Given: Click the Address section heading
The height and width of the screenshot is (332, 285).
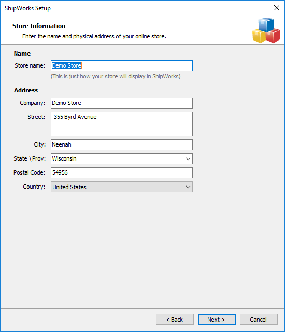Looking at the screenshot, I should [x=26, y=90].
